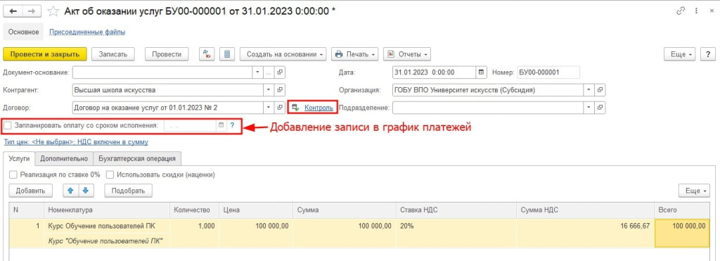The width and height of the screenshot is (720, 261).
Task: Open Еще menu above the services table
Action: 694,190
